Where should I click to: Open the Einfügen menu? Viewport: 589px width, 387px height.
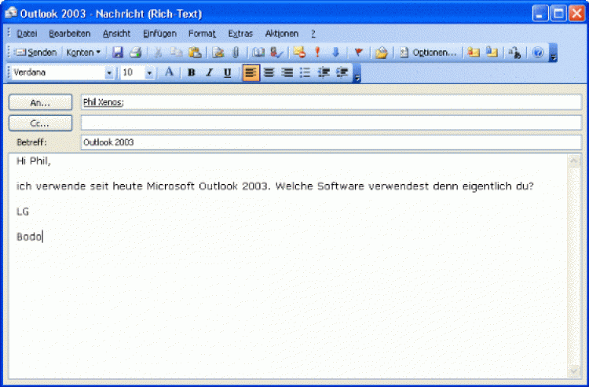[159, 34]
